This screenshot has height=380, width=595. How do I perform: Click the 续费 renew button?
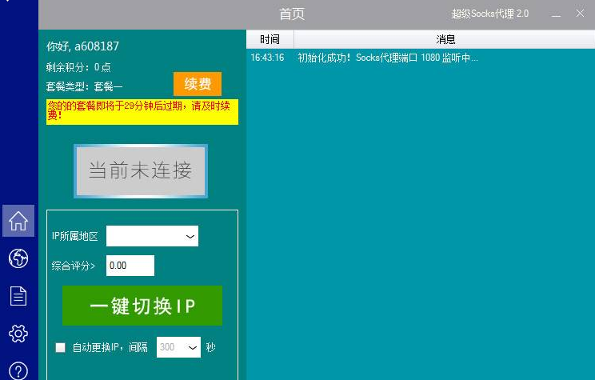click(x=197, y=84)
